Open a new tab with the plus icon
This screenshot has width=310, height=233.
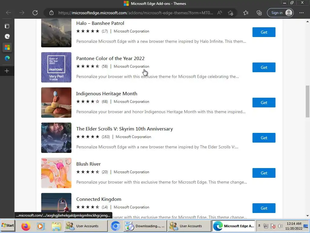(x=7, y=71)
